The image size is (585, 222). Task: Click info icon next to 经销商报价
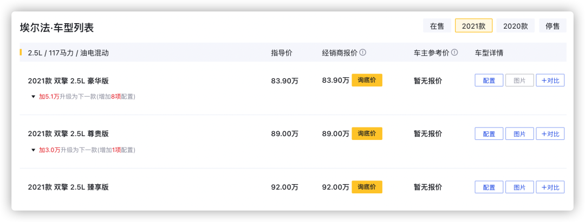pos(362,53)
